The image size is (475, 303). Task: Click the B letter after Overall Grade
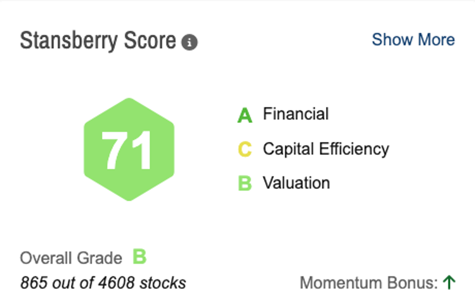point(139,256)
